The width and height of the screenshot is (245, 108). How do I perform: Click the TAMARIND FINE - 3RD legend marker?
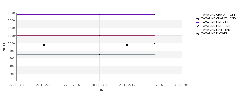click(198, 30)
